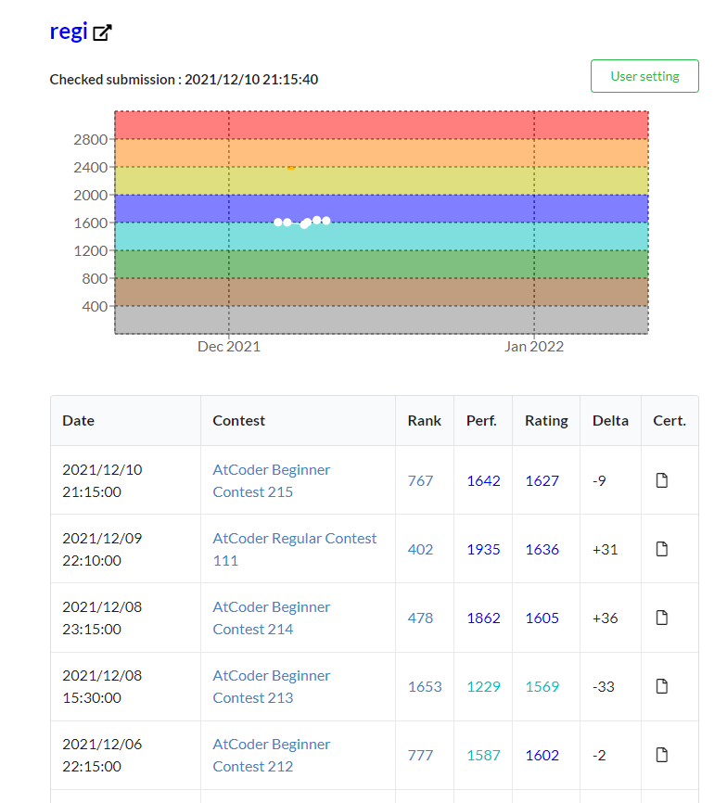Click the last white rating point on chart
Screen dimensions: 727x803
click(x=326, y=221)
